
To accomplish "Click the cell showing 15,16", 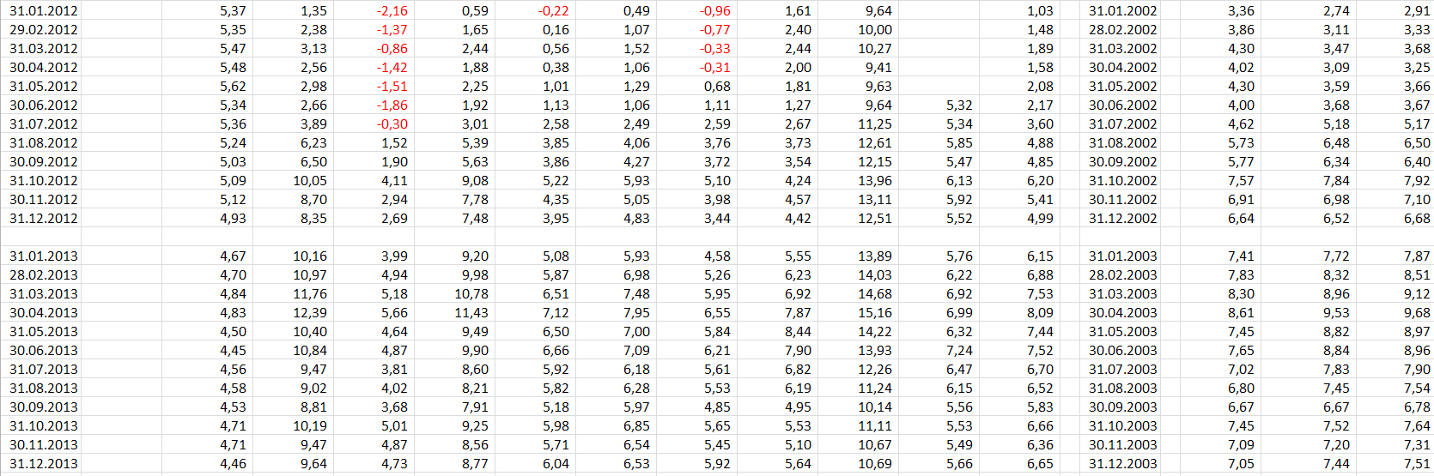I will (875, 313).
